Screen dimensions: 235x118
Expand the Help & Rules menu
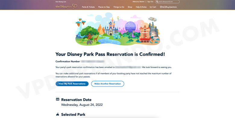(x=141, y=7)
